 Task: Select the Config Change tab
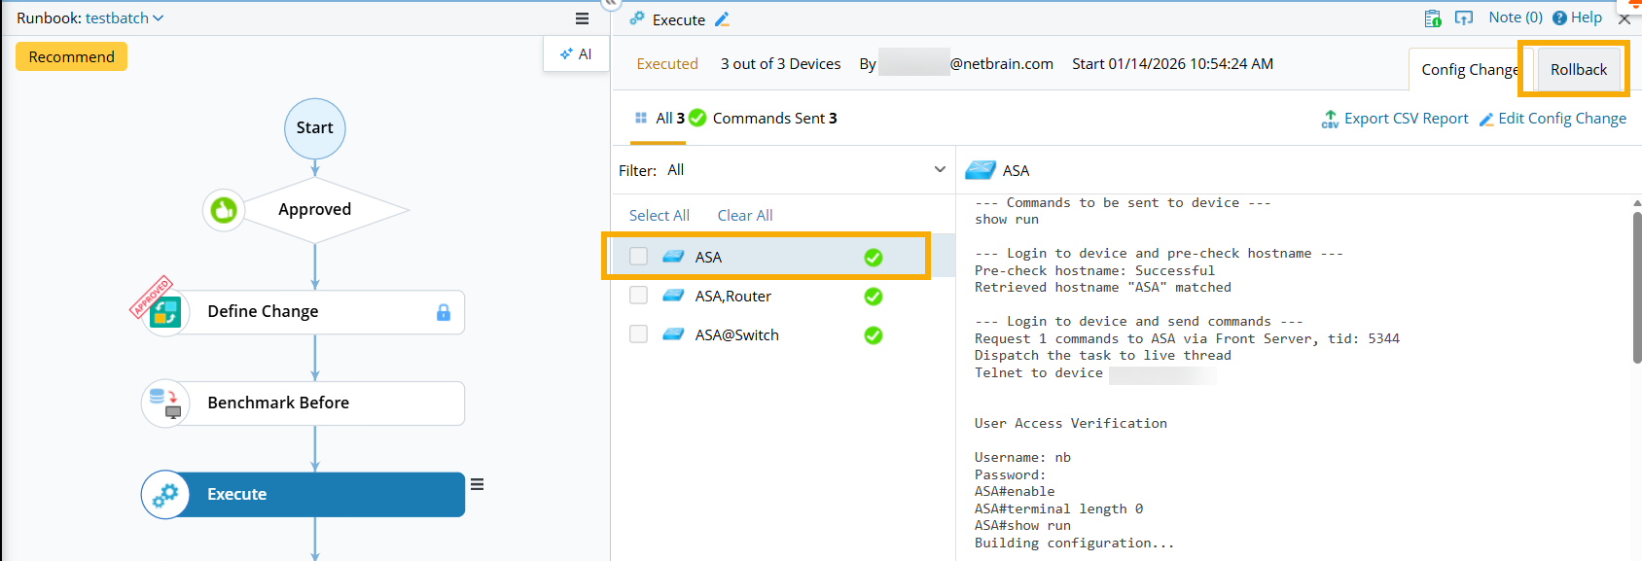click(1468, 70)
